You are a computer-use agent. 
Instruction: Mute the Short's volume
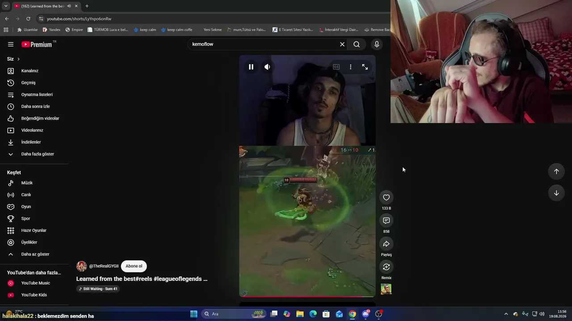(267, 67)
